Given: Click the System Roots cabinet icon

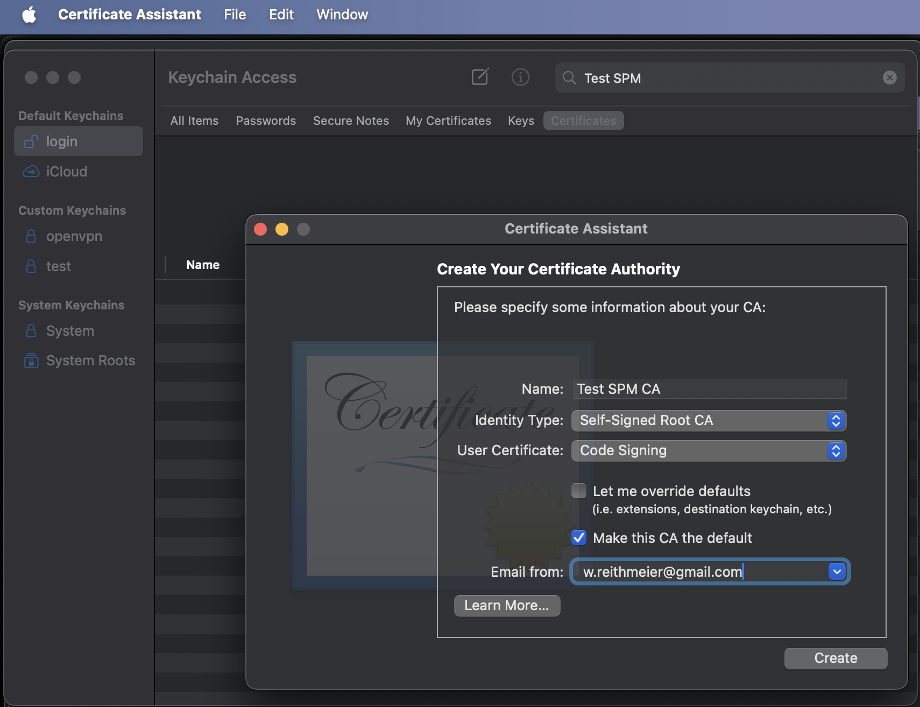Looking at the screenshot, I should 31,360.
